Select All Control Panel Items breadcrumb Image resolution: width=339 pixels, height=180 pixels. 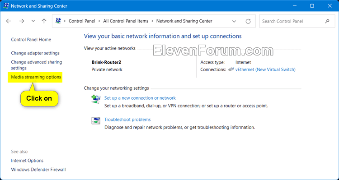[126, 21]
